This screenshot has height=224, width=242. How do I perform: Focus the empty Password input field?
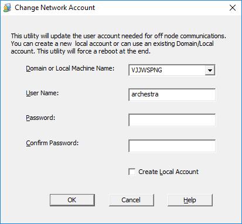(172, 120)
